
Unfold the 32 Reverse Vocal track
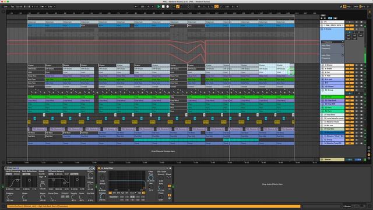point(322,122)
